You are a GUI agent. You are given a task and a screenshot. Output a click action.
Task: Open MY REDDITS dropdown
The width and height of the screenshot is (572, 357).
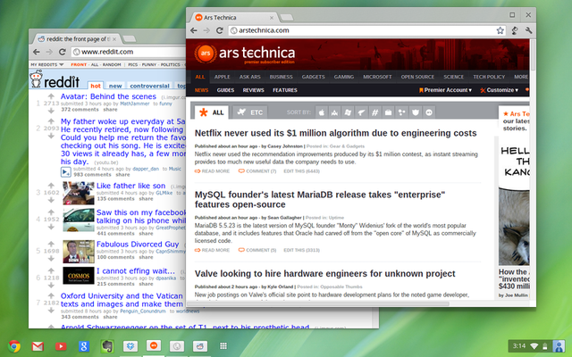(x=47, y=64)
